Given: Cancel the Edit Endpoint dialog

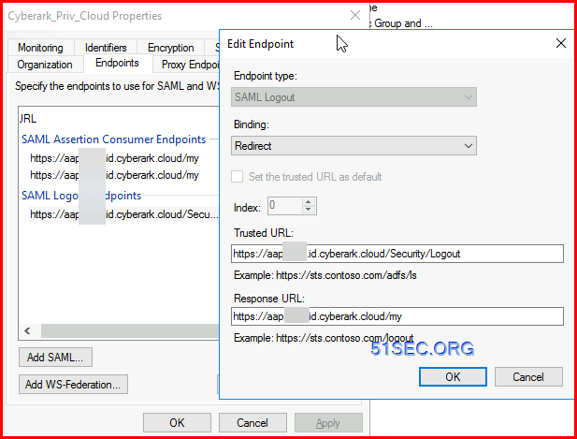Looking at the screenshot, I should coord(528,377).
